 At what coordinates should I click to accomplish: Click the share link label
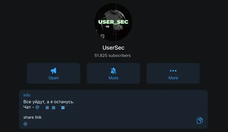32,117
